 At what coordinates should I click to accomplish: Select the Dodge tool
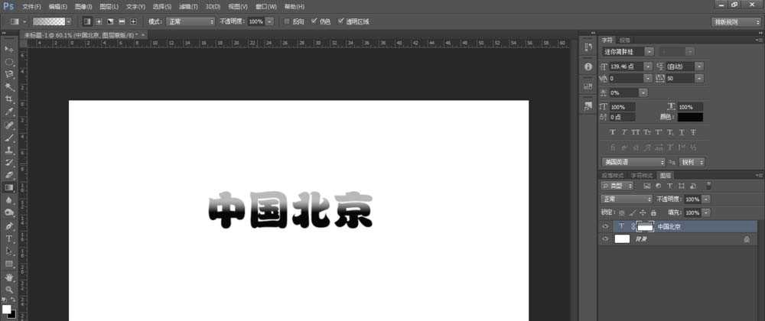(8, 213)
